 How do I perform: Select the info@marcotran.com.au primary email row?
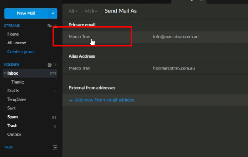tap(155, 37)
